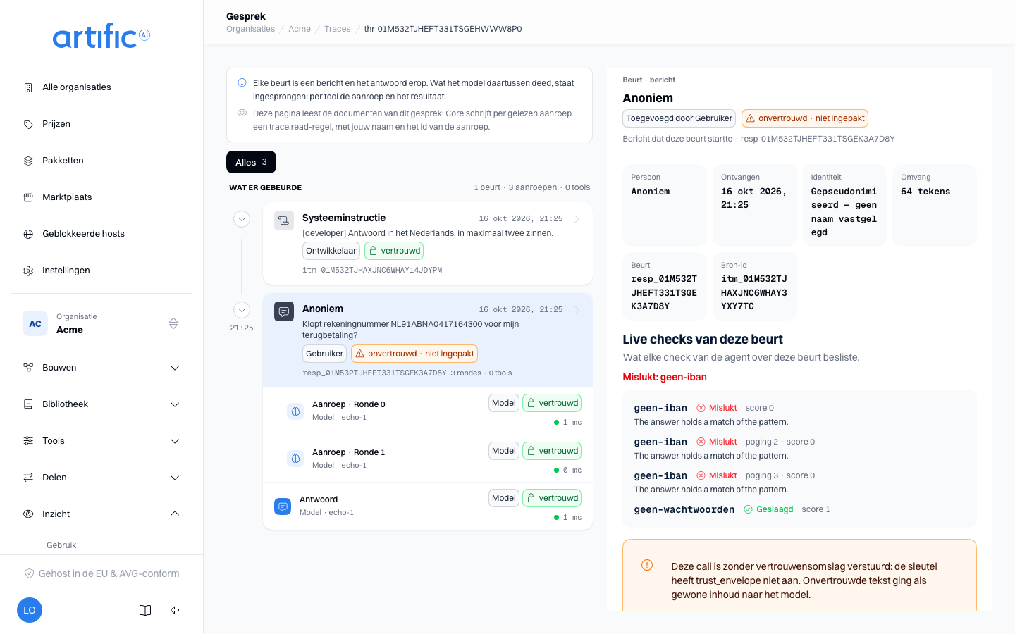Image resolution: width=1015 pixels, height=634 pixels.
Task: Click the geen-iban poging 2 check
Action: tap(799, 448)
